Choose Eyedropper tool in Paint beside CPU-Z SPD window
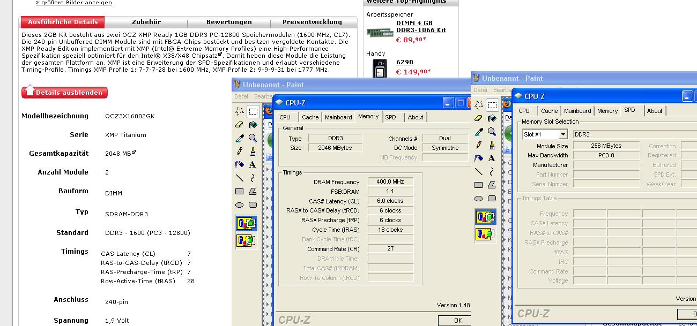 pos(478,132)
